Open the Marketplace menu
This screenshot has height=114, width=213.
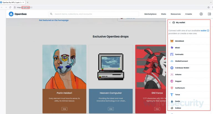click(150, 14)
